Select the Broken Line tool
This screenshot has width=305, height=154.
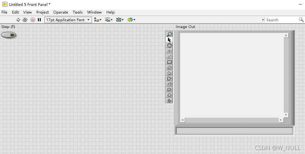[169, 73]
